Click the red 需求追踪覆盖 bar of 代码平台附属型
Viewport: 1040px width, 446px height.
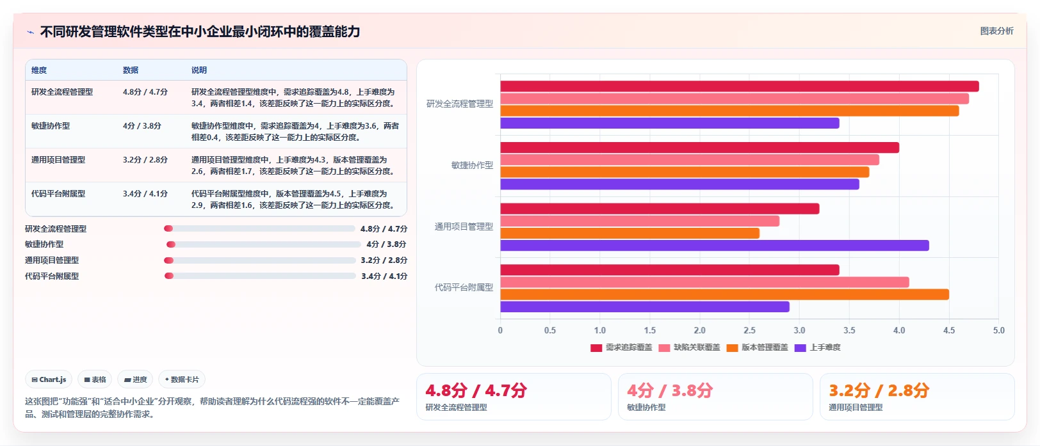click(670, 270)
